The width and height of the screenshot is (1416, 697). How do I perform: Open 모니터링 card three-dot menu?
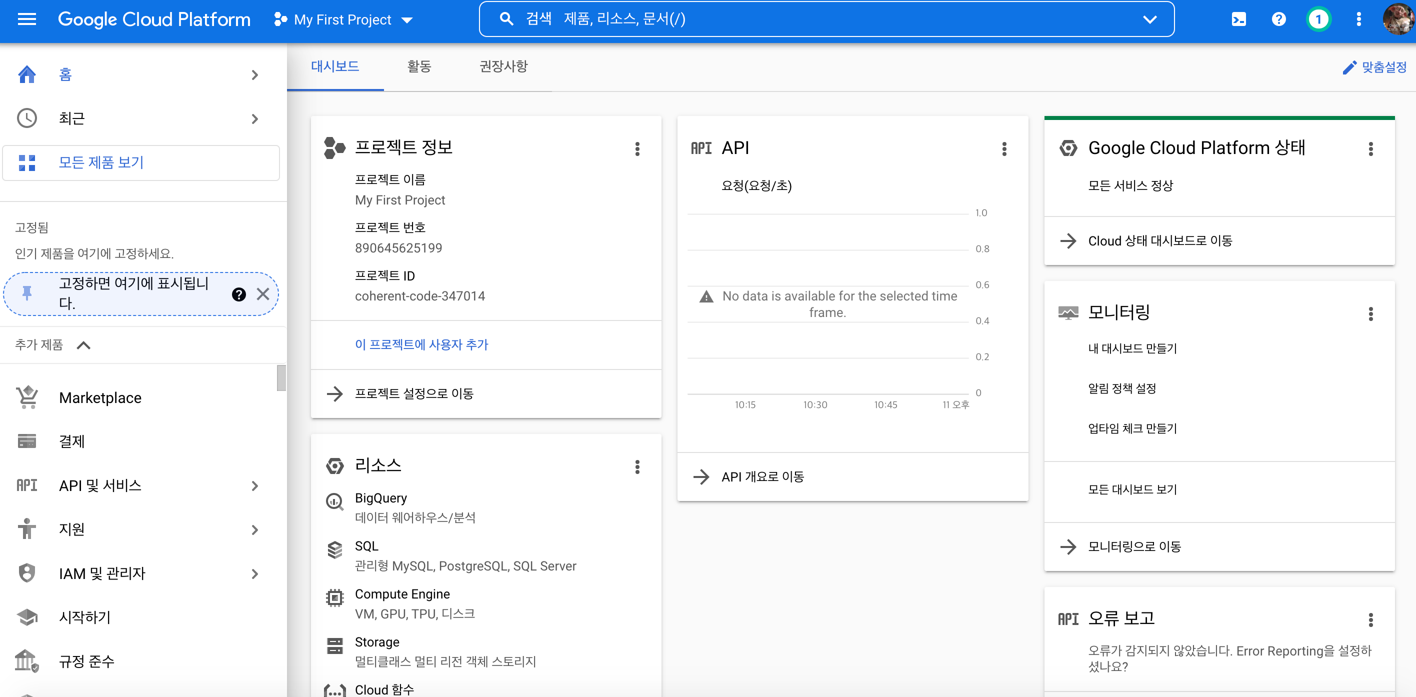tap(1370, 314)
